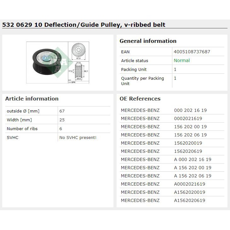This screenshot has width=230, height=230.
Task: Click the pulley front-view diagram showing 67,0
Action: click(78, 51)
